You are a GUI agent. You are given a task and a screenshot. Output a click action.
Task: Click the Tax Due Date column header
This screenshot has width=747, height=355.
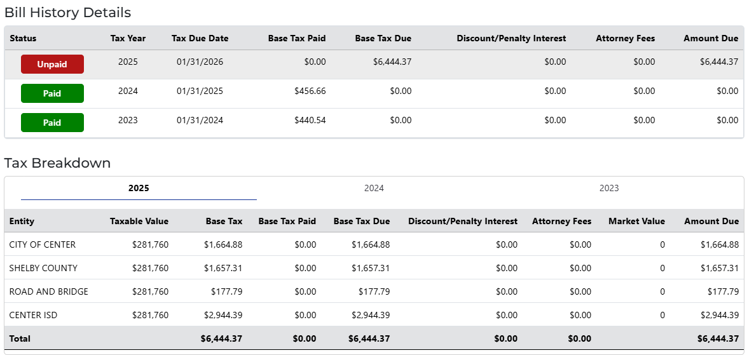coord(200,38)
